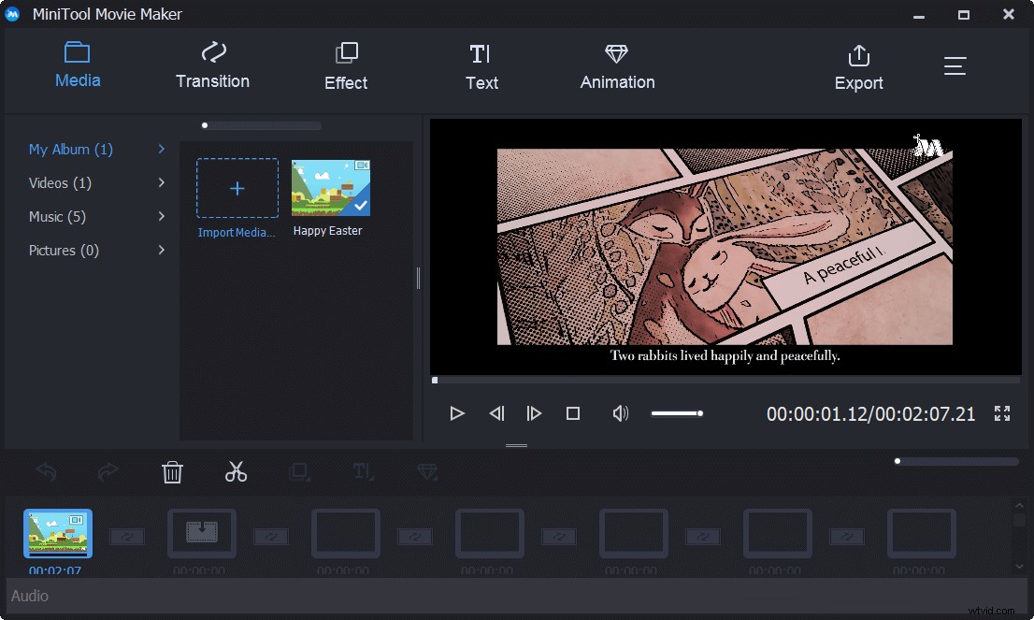Select My Album in the sidebar

tap(68, 149)
